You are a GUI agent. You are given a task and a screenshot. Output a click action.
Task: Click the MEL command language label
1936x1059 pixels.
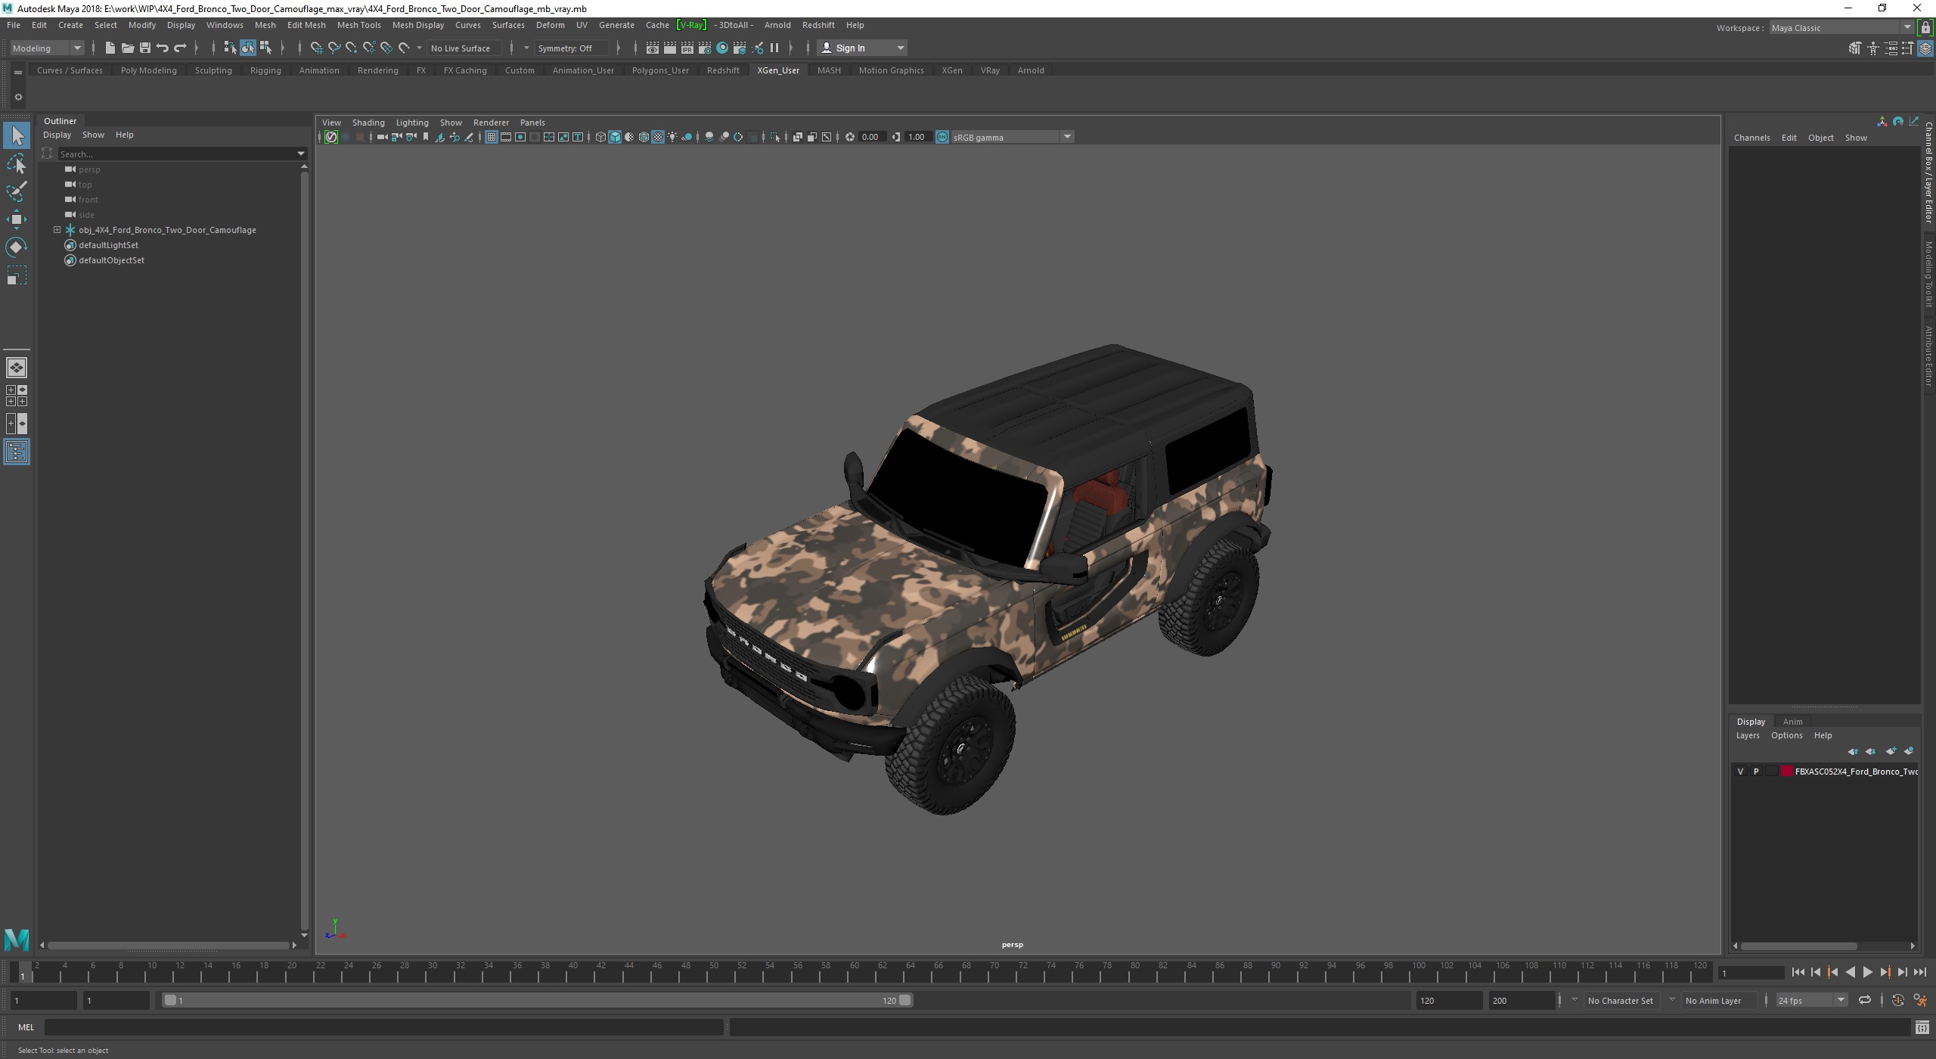pos(26,1027)
